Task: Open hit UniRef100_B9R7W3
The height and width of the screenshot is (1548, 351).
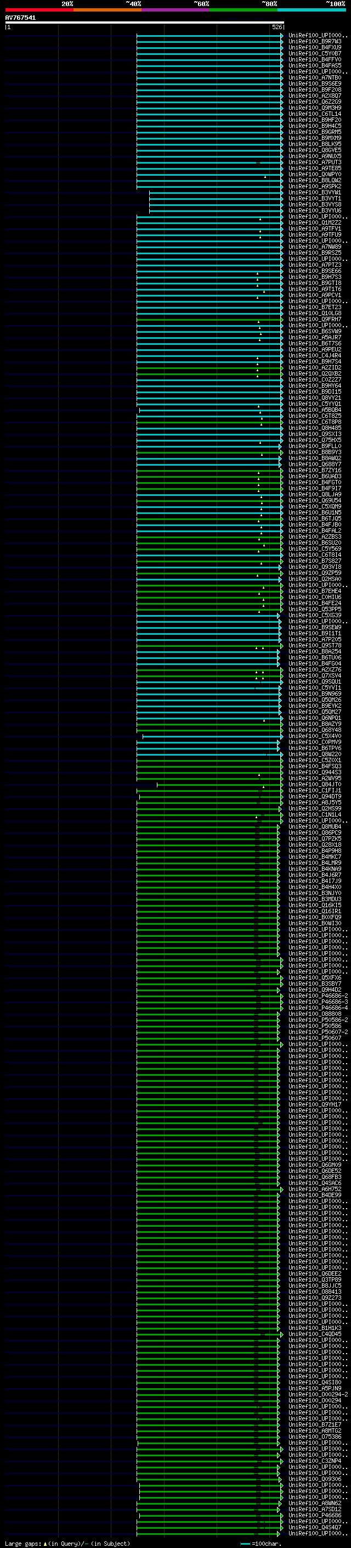Action: click(315, 42)
